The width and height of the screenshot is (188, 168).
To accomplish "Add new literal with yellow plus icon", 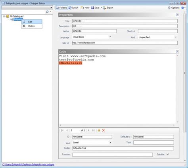I will [99, 130].
